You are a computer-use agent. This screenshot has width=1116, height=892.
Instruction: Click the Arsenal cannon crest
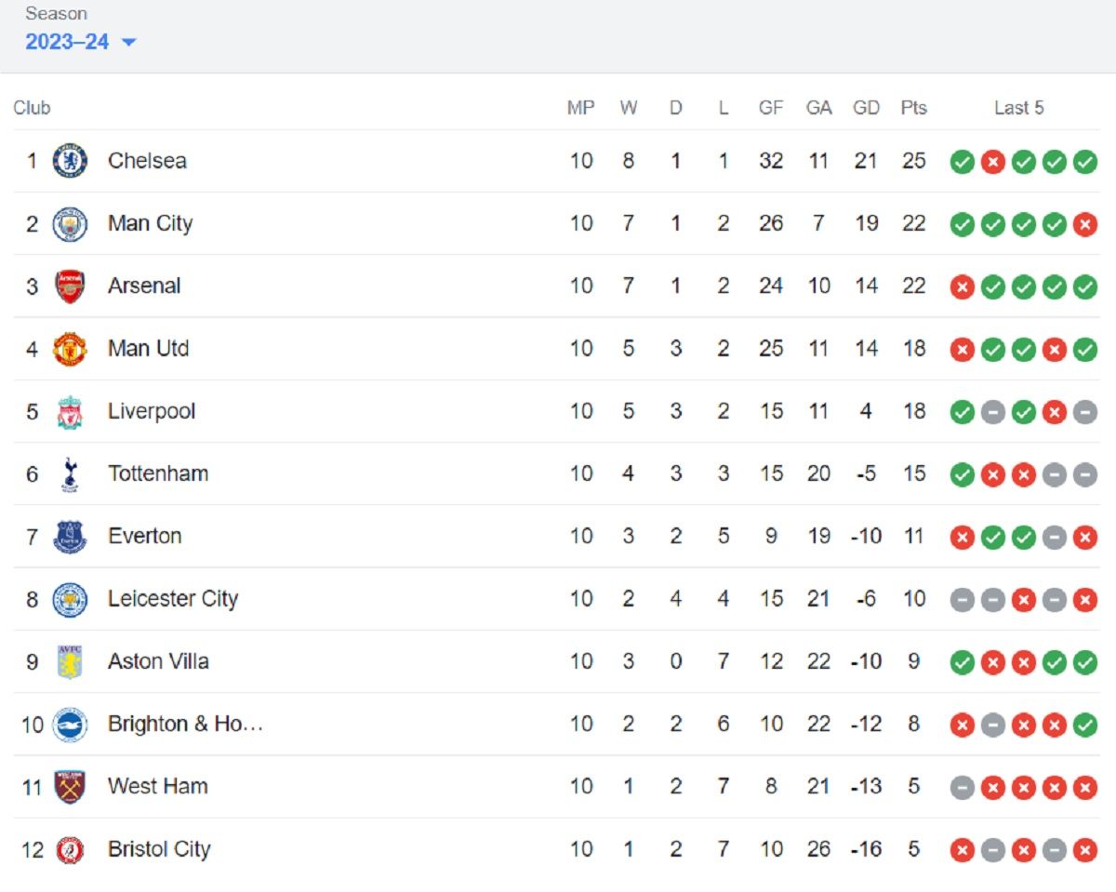(x=69, y=286)
